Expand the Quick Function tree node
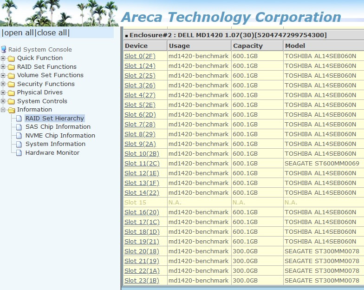 coord(3,58)
